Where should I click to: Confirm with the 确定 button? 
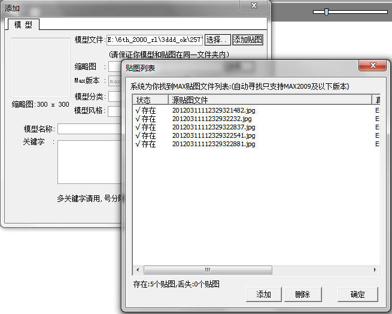(x=357, y=294)
